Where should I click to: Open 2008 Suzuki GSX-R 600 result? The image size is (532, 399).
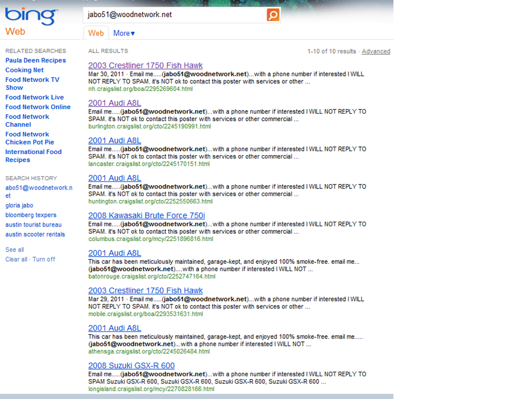(132, 366)
